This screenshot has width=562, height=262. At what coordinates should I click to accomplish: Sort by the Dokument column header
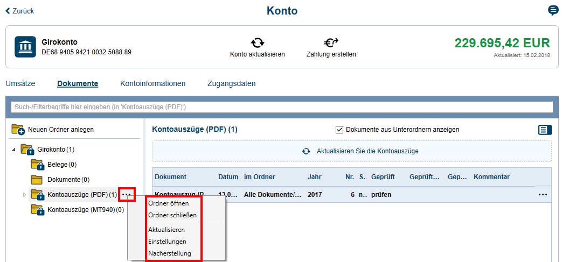(171, 177)
